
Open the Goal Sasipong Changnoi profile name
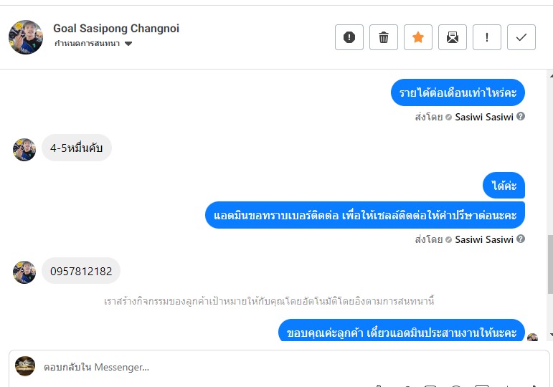pyautogui.click(x=116, y=28)
